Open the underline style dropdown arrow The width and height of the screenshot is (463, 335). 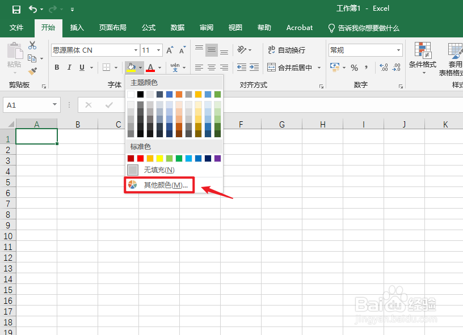click(x=91, y=67)
